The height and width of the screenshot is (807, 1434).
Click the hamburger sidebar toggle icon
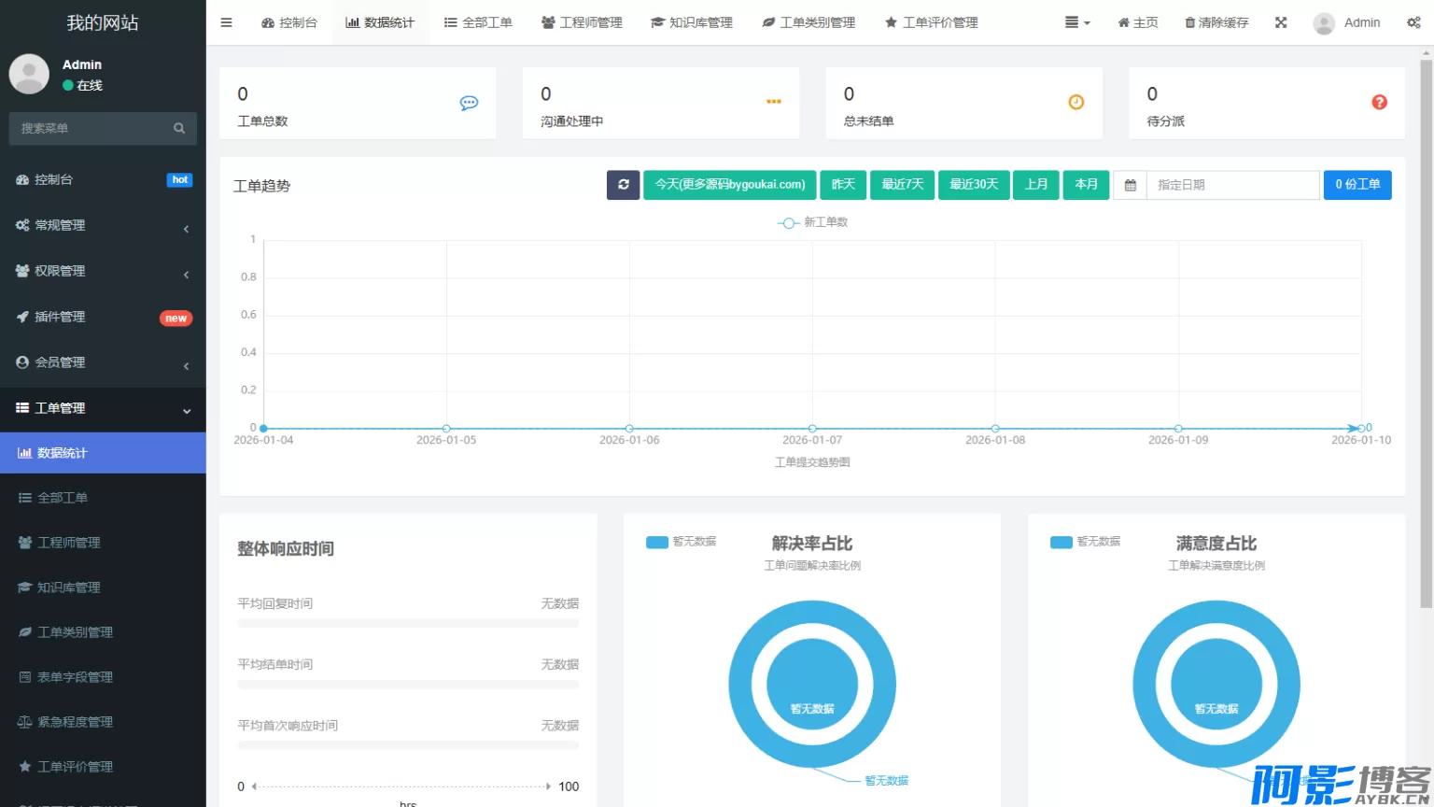[x=226, y=22]
